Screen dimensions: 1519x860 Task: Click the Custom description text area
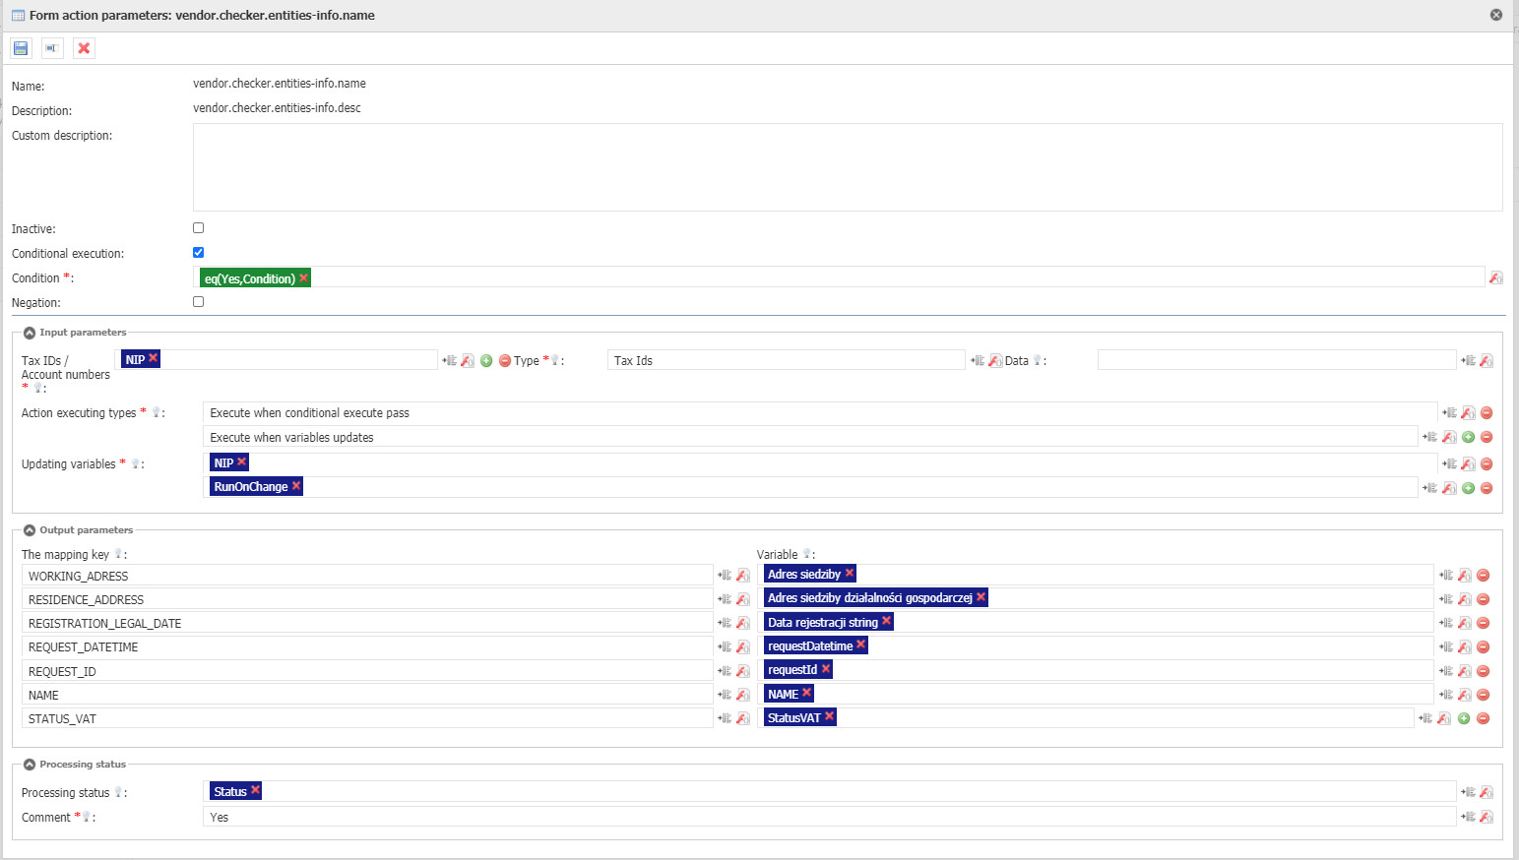pos(847,166)
